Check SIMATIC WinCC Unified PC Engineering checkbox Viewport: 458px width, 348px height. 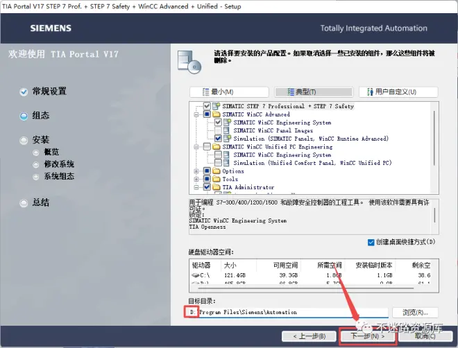pyautogui.click(x=207, y=146)
